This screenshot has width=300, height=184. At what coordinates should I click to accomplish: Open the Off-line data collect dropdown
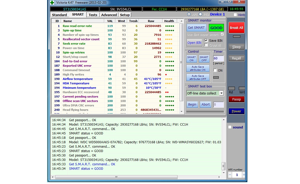tap(221, 93)
